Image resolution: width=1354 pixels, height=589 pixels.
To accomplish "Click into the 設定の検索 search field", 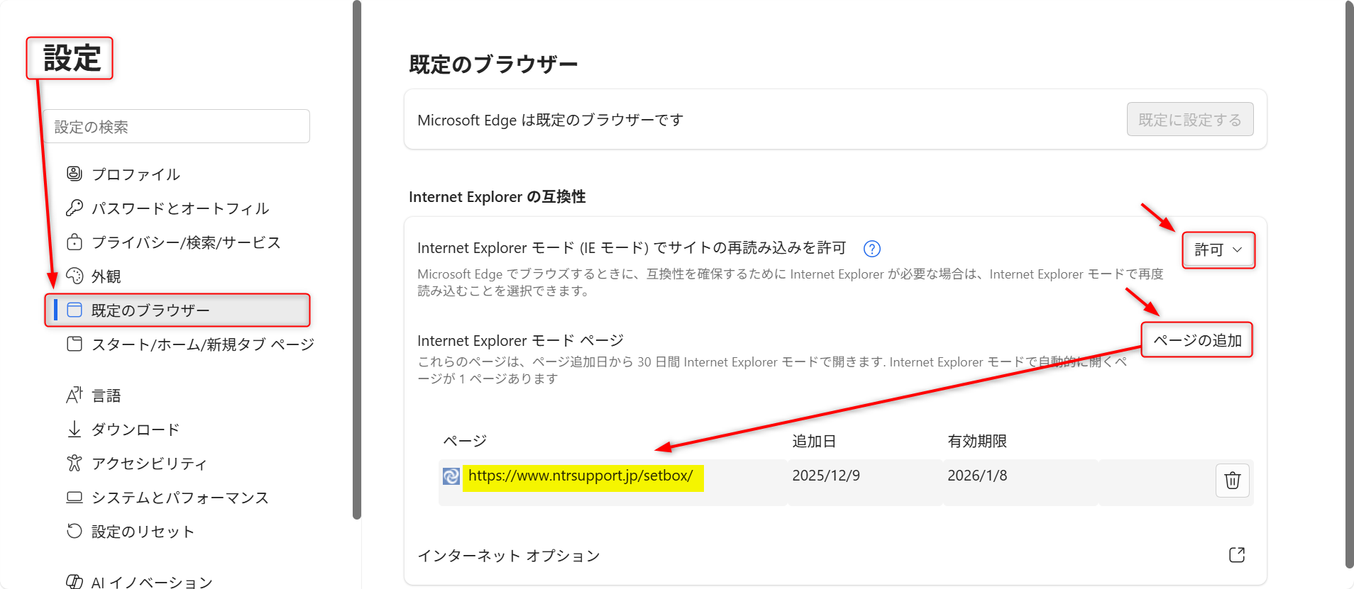I will point(176,127).
